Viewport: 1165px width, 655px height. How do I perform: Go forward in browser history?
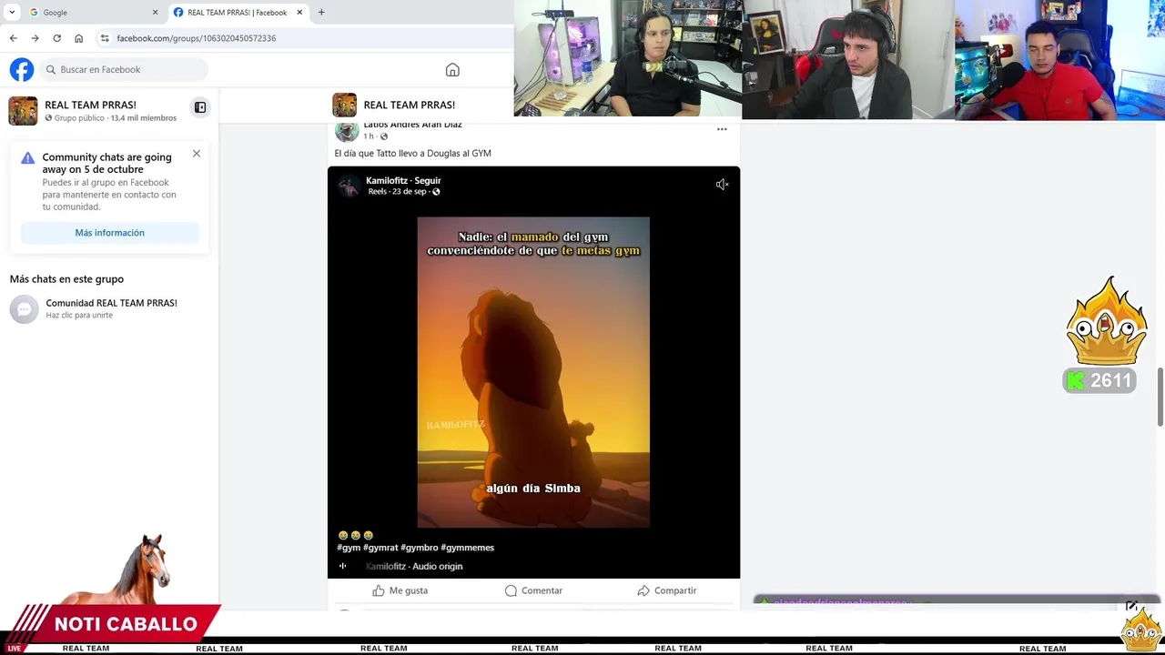pos(35,38)
